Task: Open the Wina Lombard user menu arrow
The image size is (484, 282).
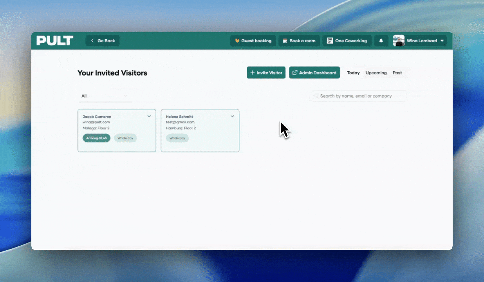Action: (442, 41)
